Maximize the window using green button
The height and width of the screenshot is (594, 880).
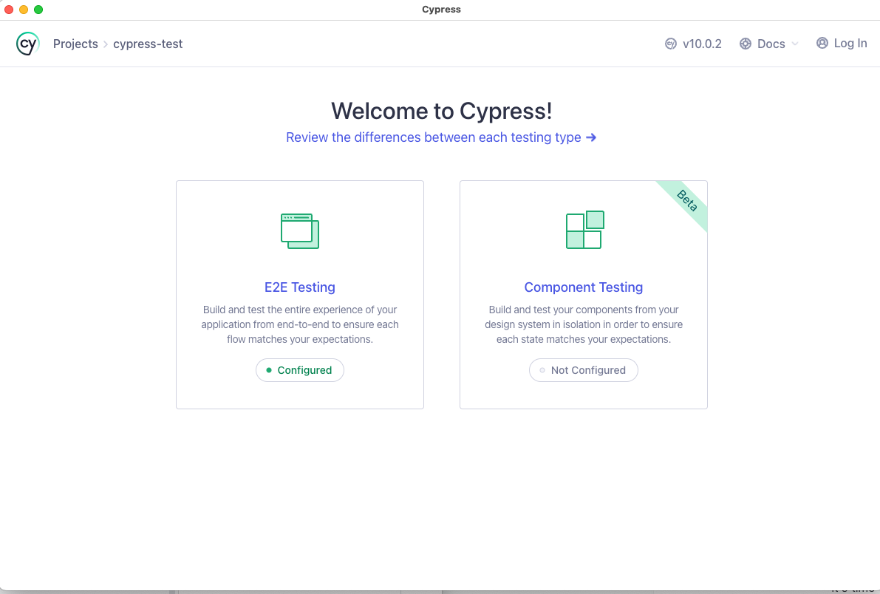pyautogui.click(x=38, y=10)
